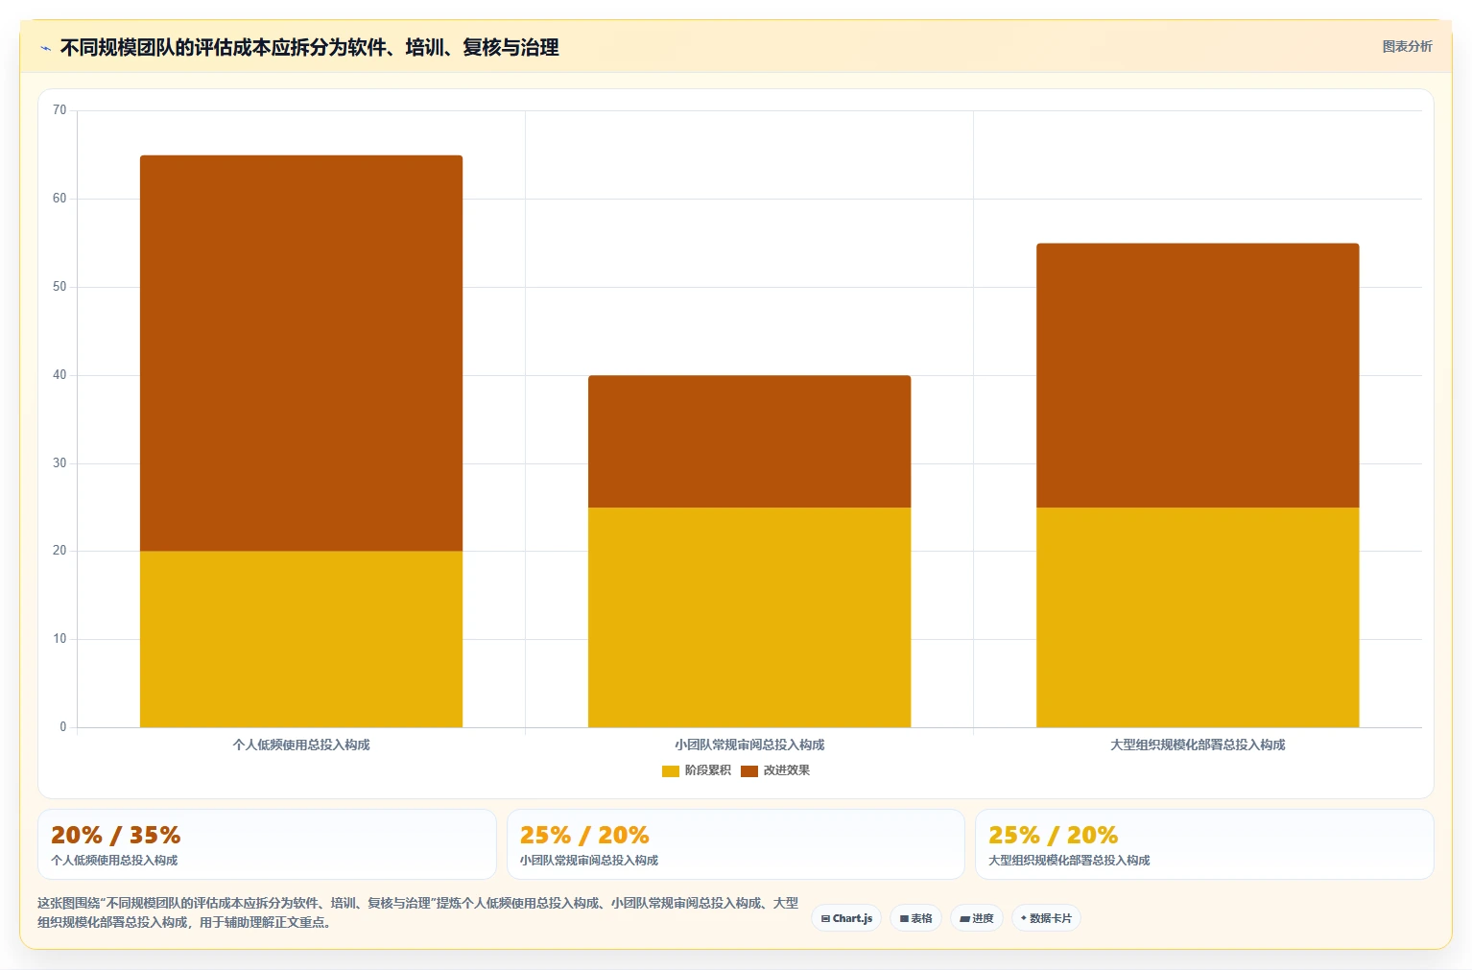
Task: Click x-axis label 小团队常规审阅总投入构成
Action: pyautogui.click(x=749, y=745)
